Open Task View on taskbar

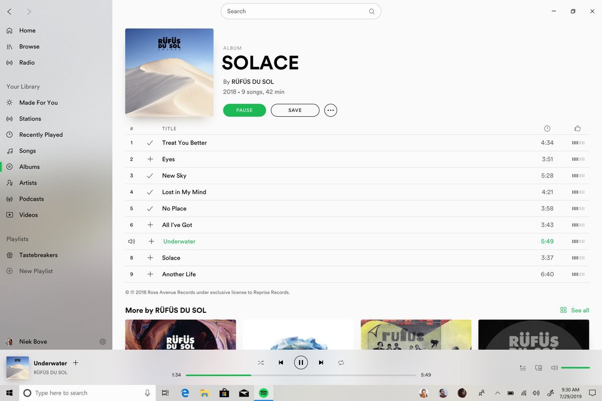coord(165,393)
